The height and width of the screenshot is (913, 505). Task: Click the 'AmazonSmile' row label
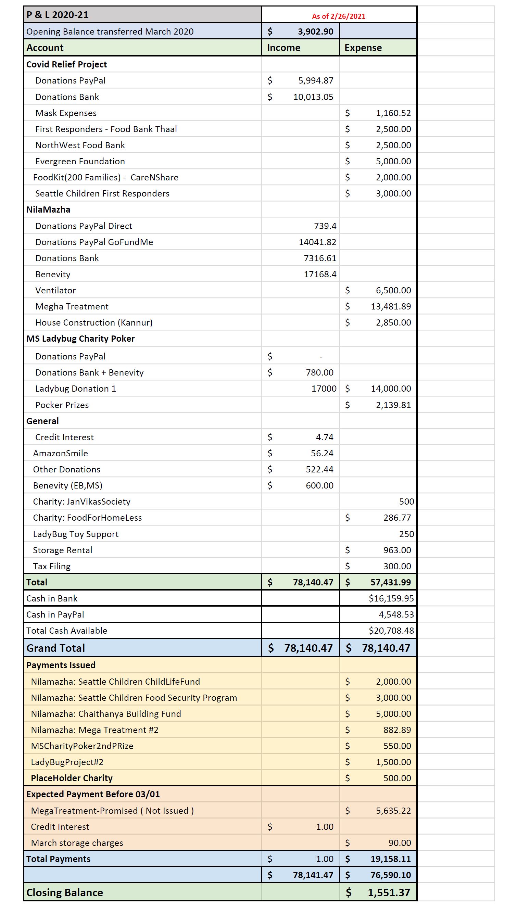tap(142, 453)
